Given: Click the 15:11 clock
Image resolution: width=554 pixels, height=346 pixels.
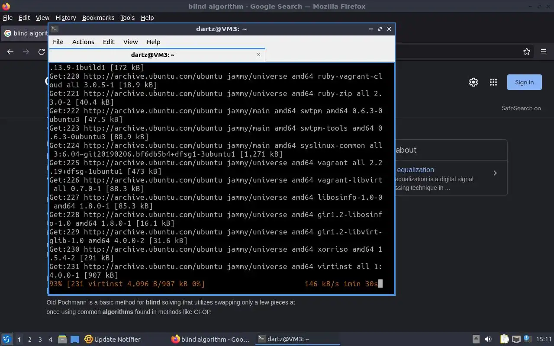Looking at the screenshot, I should 544,340.
